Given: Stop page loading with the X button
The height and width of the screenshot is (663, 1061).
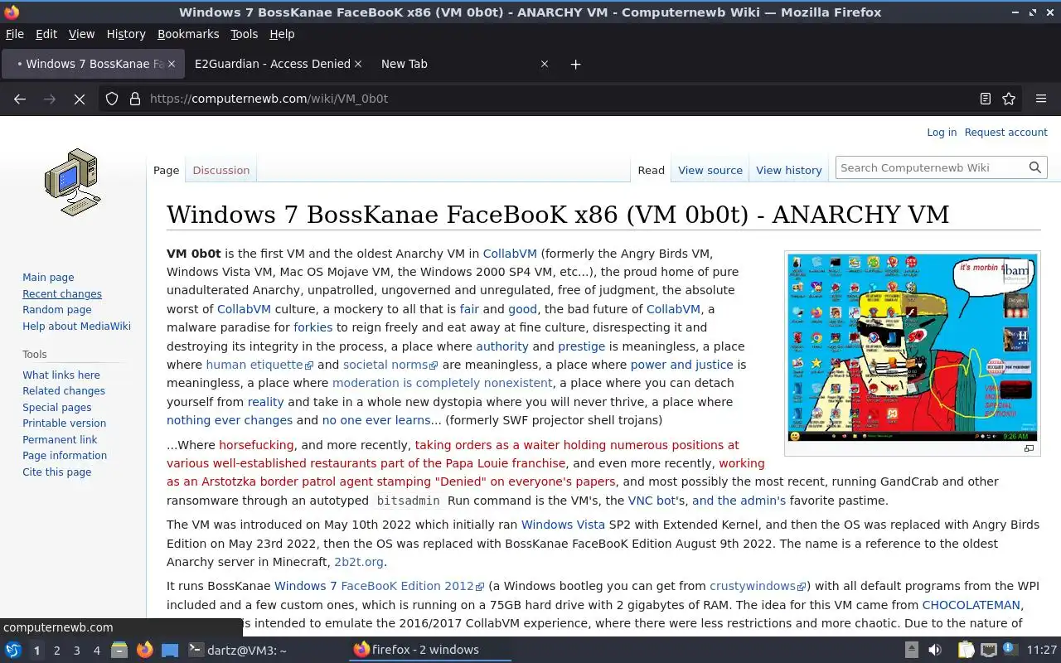Looking at the screenshot, I should coord(80,99).
